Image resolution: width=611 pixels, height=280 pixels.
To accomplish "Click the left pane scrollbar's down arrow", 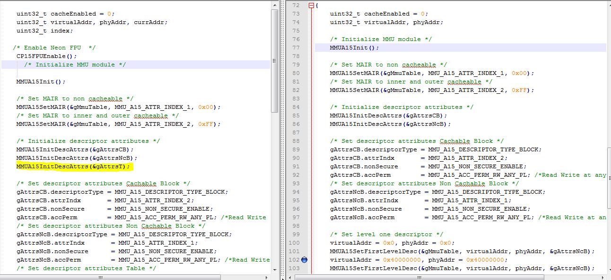I will [x=275, y=270].
